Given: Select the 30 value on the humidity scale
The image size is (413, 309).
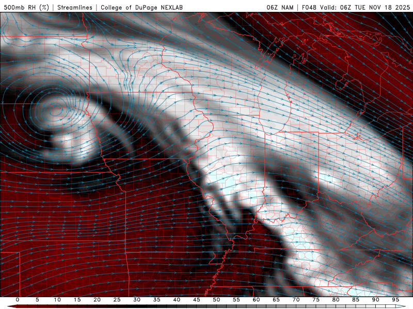Looking at the screenshot, I should click(137, 300).
